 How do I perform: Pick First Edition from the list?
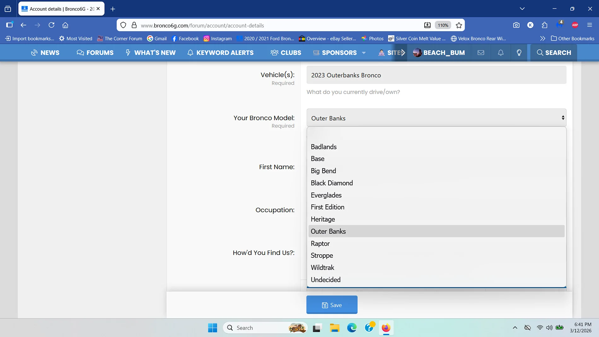click(x=436, y=207)
